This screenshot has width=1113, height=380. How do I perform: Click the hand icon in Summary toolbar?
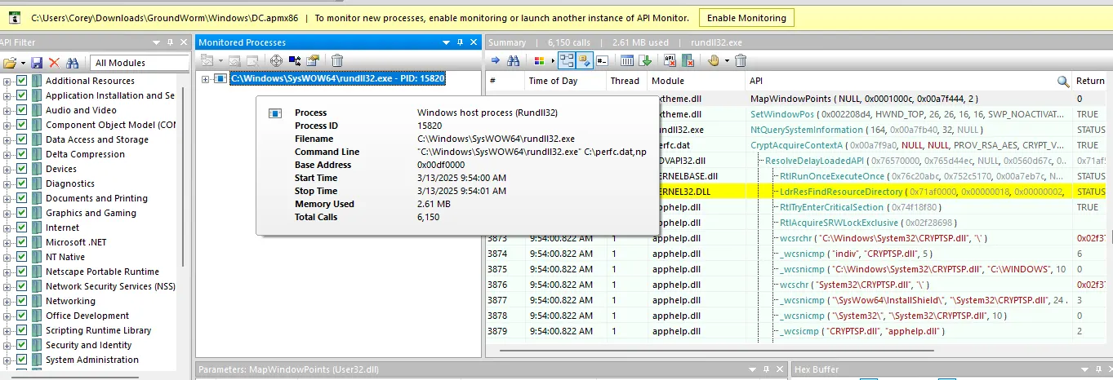click(x=713, y=60)
